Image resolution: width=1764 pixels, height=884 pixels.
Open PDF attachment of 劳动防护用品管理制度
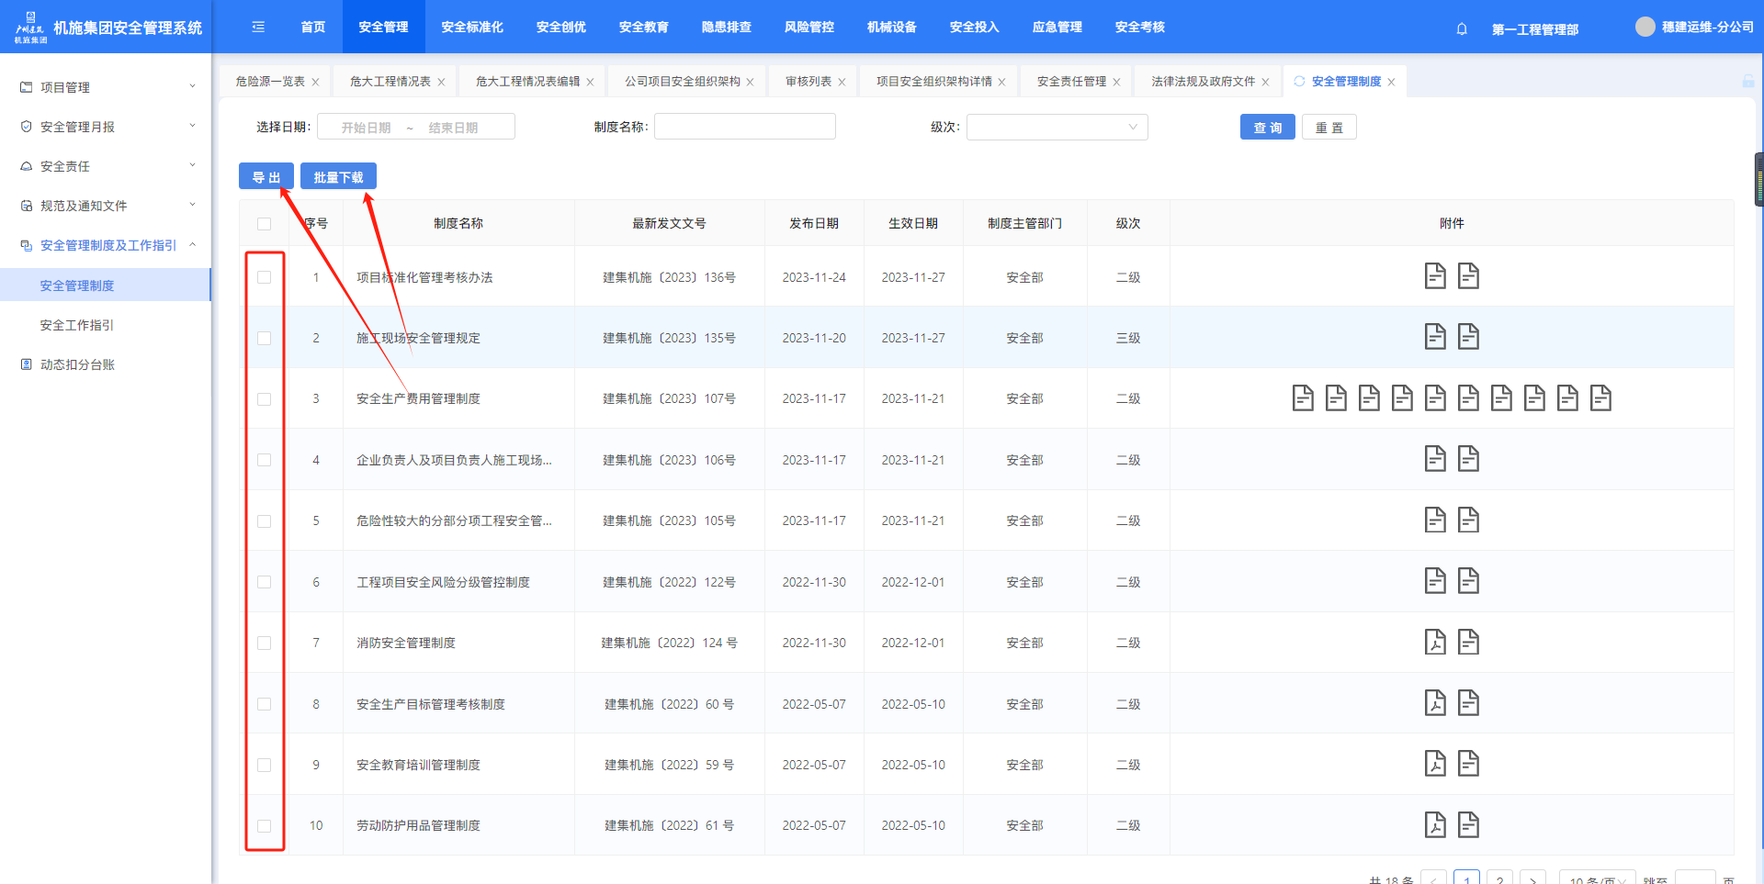(x=1435, y=824)
